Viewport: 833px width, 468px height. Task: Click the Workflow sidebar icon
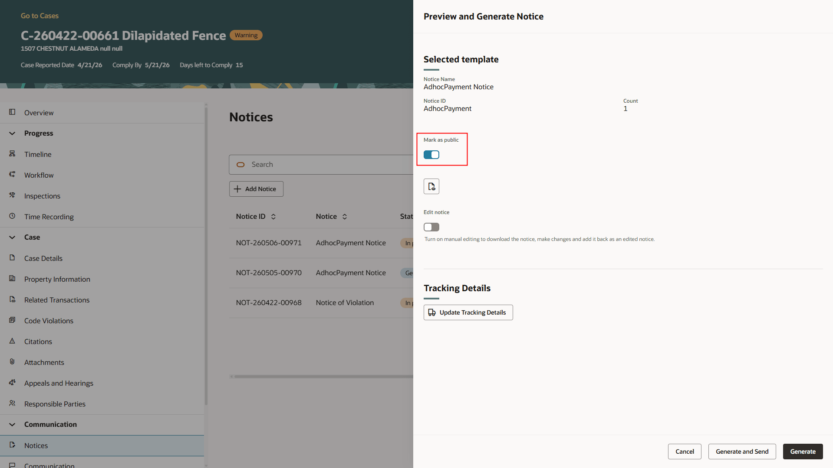pyautogui.click(x=12, y=175)
